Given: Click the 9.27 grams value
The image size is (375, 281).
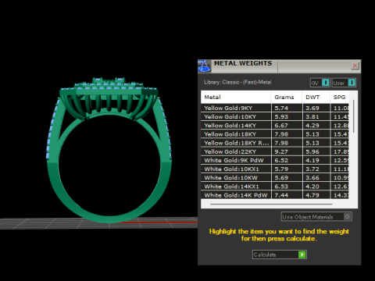Looking at the screenshot, I should coord(281,151).
